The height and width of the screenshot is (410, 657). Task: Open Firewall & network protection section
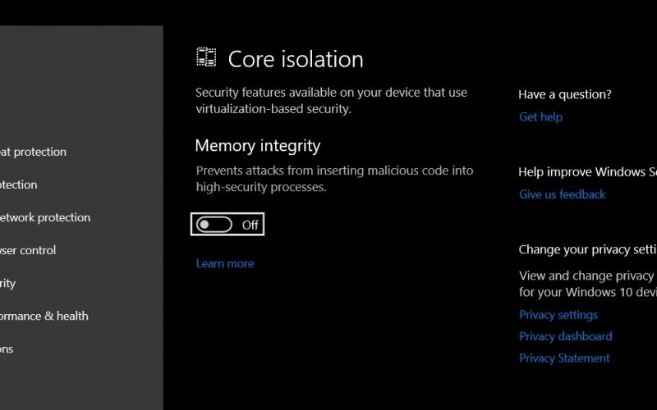click(x=45, y=217)
